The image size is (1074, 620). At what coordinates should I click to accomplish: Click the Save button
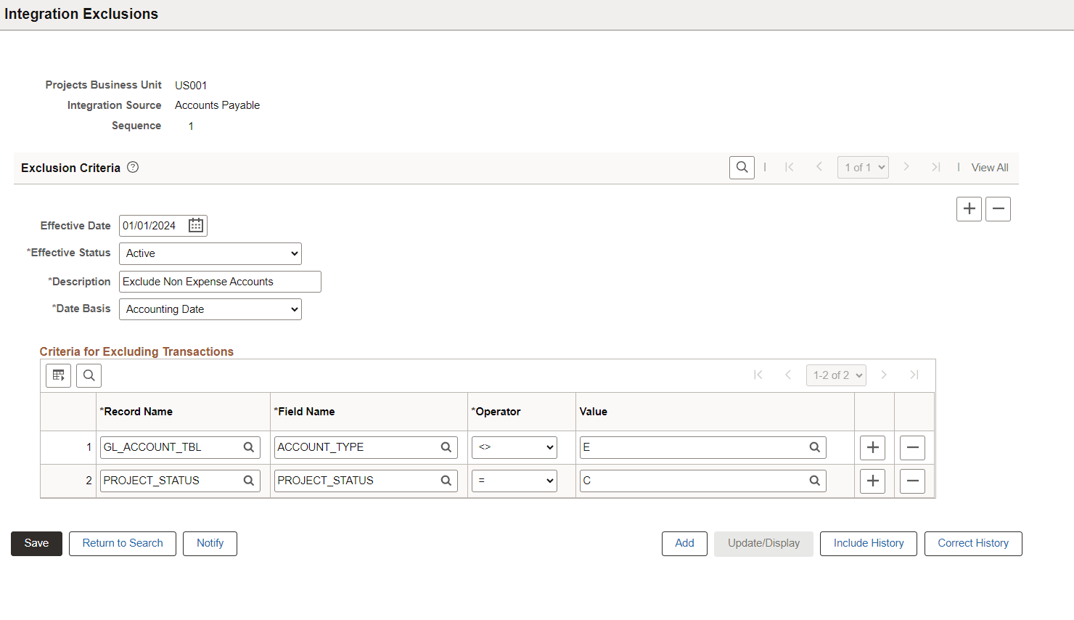(x=36, y=544)
